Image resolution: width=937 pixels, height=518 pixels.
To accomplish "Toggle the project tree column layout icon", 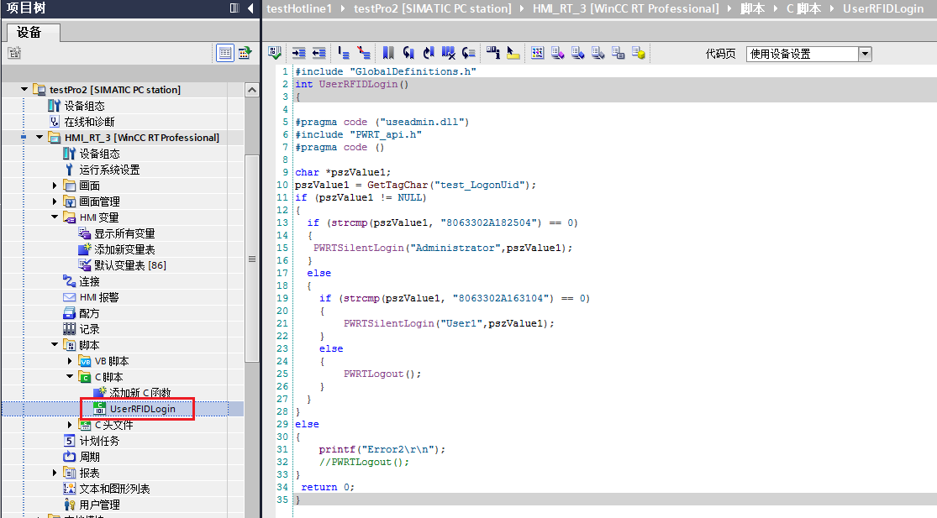I will click(235, 8).
